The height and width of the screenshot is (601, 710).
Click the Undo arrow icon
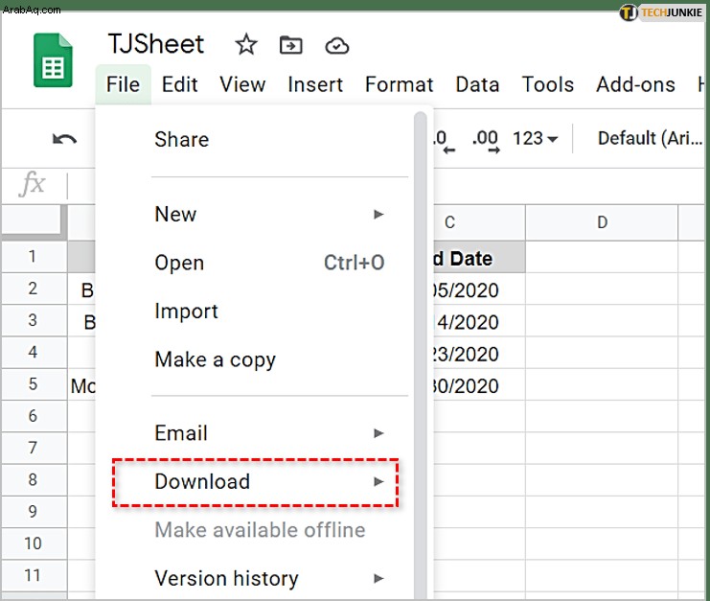(65, 139)
